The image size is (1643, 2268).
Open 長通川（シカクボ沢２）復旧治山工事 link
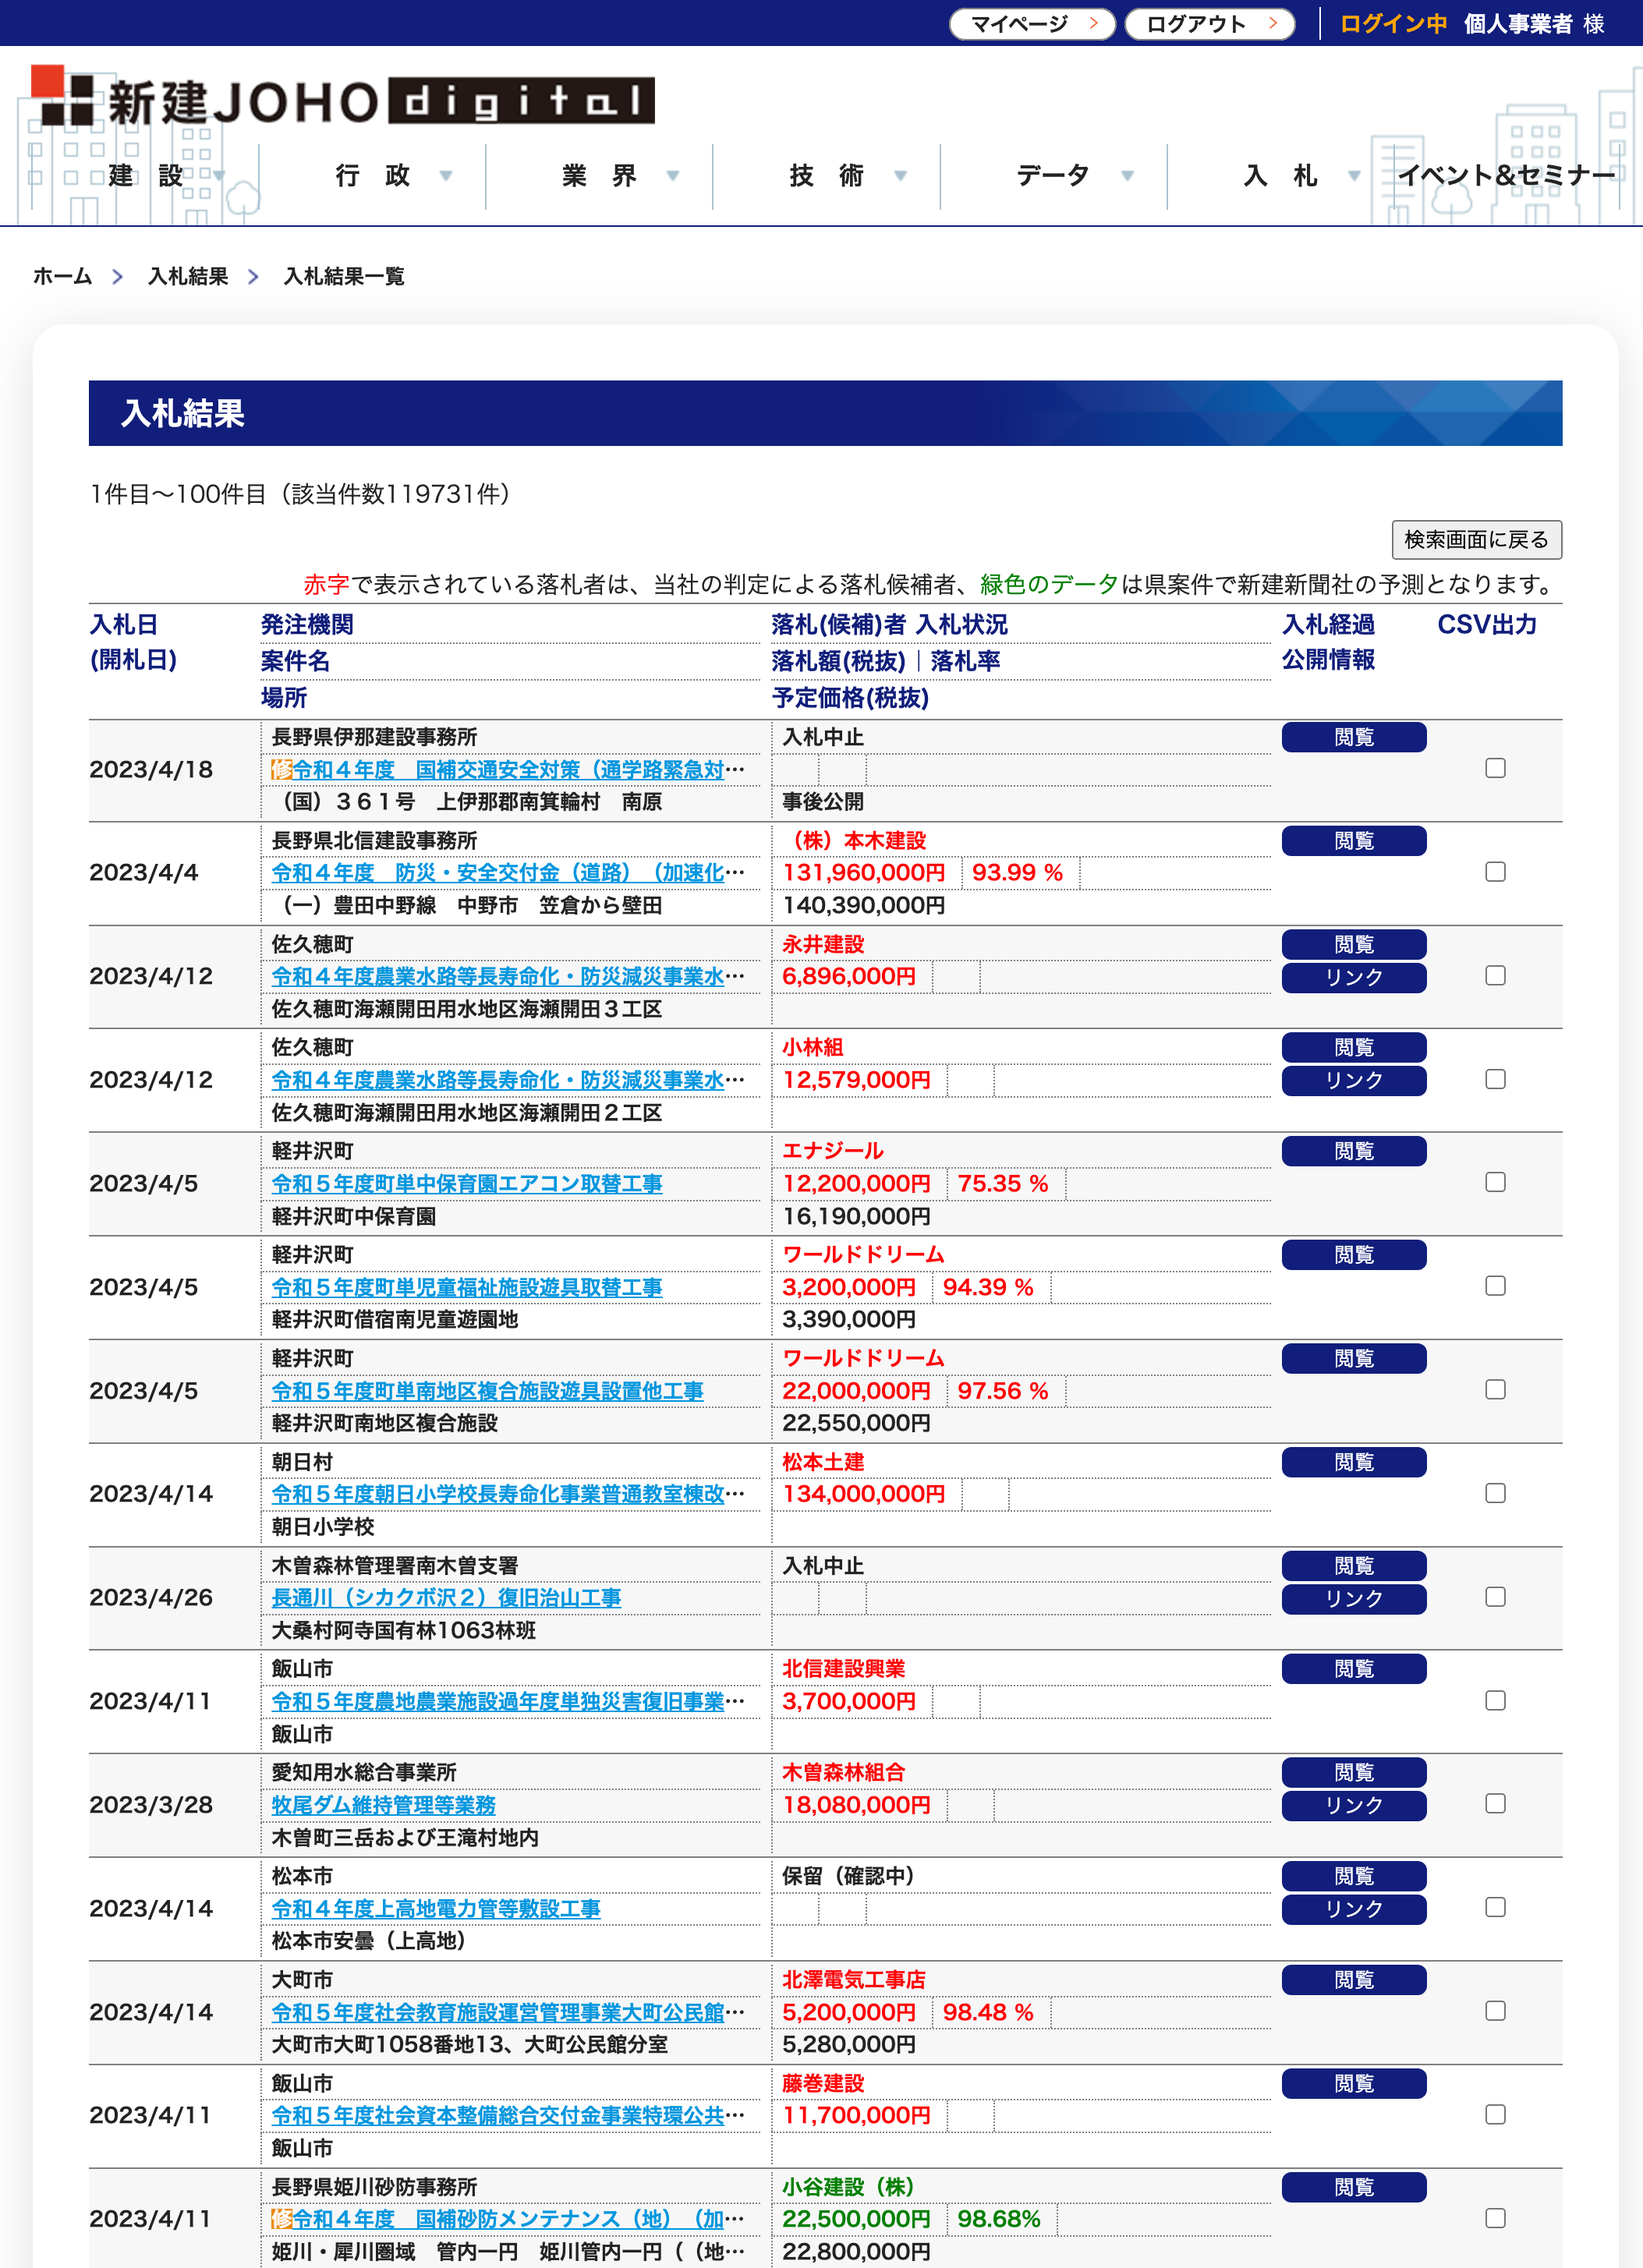446,1598
